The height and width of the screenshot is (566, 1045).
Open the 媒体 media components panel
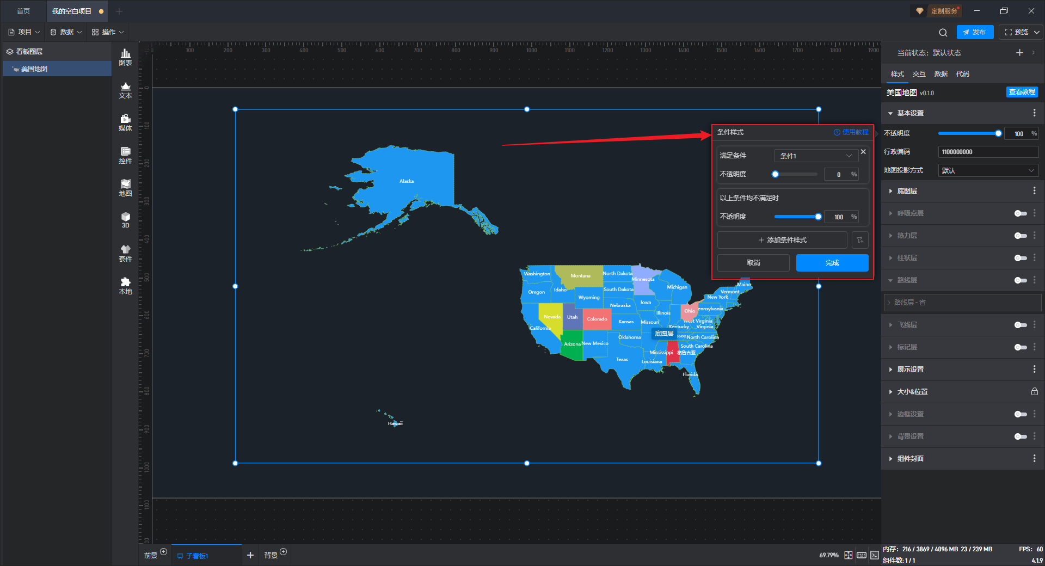125,122
